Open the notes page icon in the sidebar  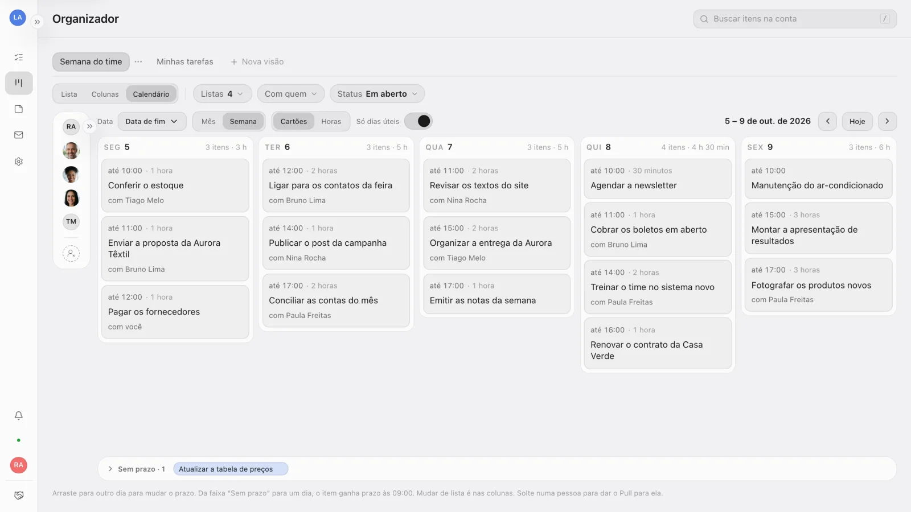pyautogui.click(x=19, y=109)
